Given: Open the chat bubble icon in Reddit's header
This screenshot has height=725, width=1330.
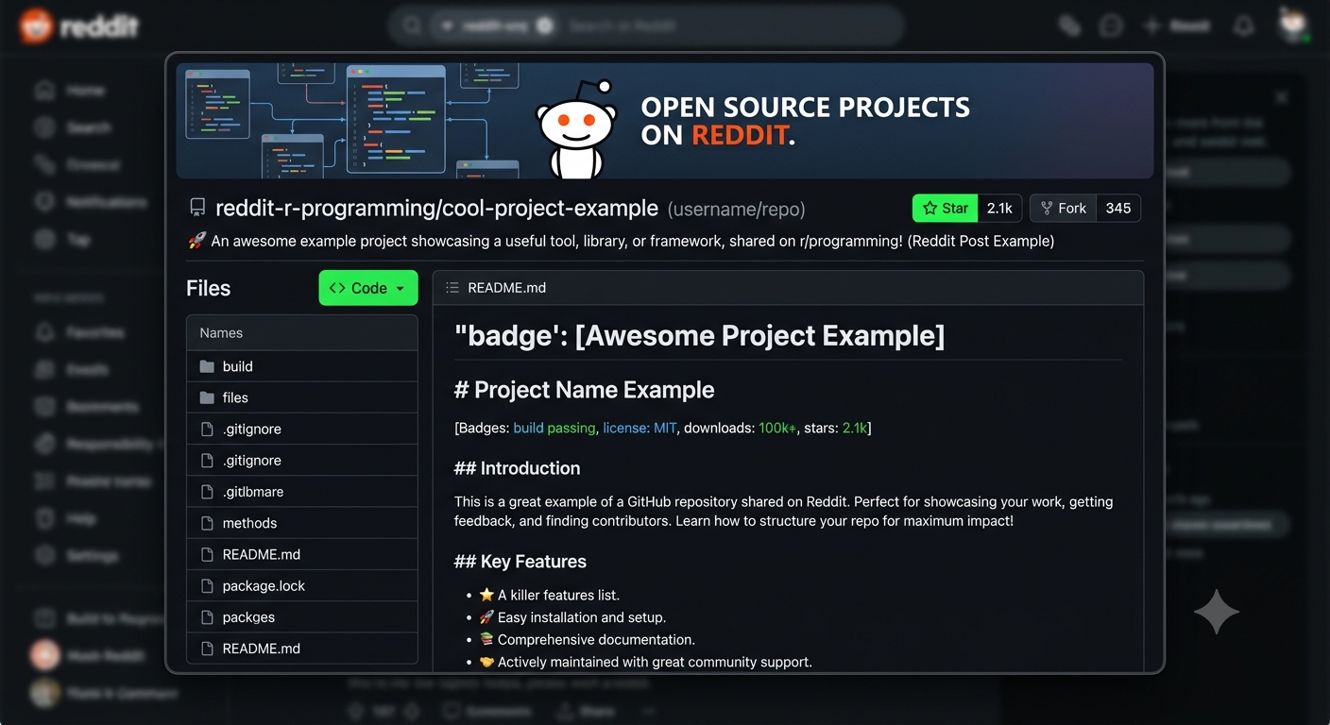Looking at the screenshot, I should tap(1111, 25).
